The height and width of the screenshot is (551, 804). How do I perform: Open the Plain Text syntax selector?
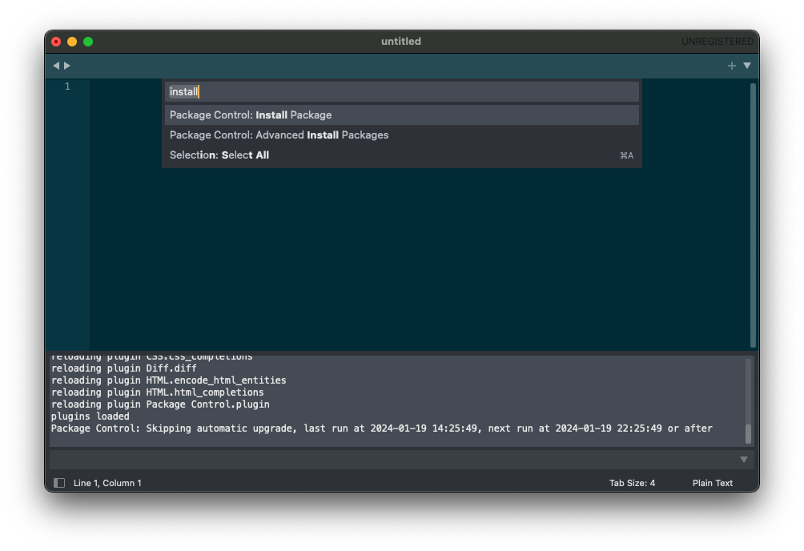[712, 483]
